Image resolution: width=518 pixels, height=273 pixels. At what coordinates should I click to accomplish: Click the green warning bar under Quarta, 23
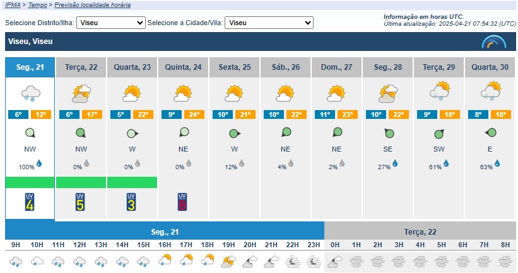pos(132,182)
